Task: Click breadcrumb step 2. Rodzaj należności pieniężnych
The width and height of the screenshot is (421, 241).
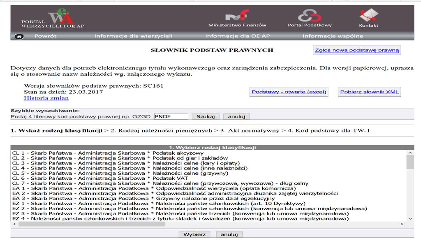Action: coord(161,130)
